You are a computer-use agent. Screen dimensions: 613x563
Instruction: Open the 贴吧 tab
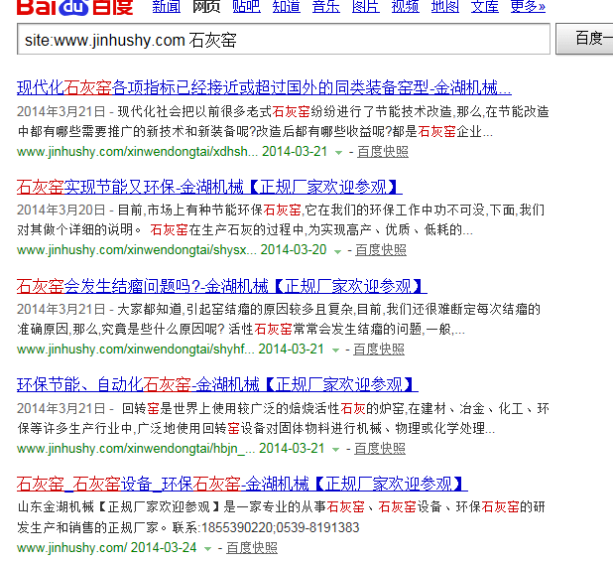[246, 6]
